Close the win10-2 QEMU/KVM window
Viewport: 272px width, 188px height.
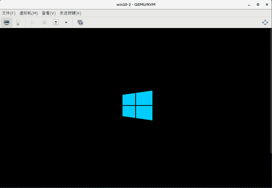coord(267,4)
